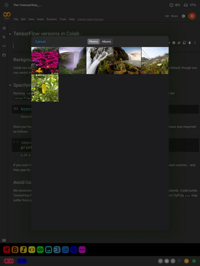The height and width of the screenshot is (266, 200).
Task: Click back button beside notebook title
Action: [6, 5]
